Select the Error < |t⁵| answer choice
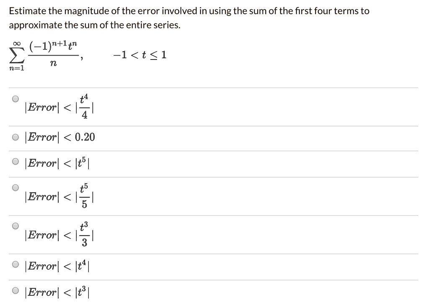 tap(16, 161)
